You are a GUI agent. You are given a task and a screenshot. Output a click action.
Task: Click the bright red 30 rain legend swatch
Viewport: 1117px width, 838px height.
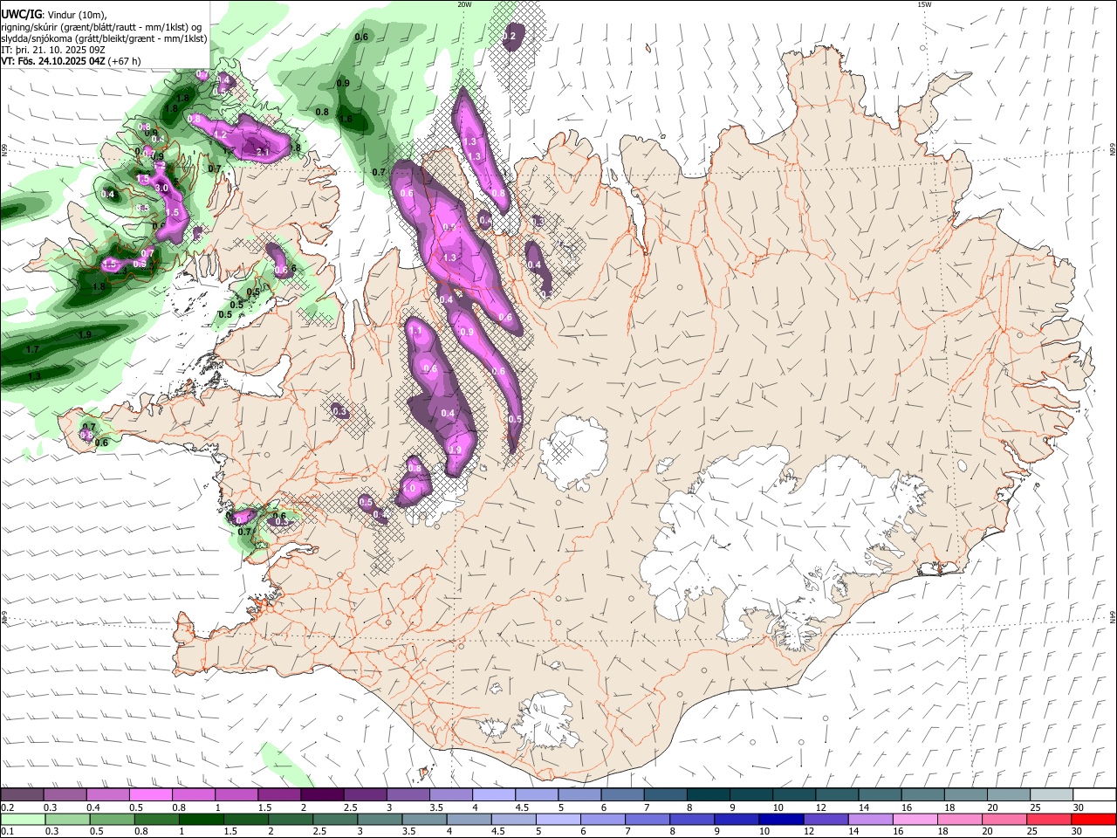point(1093,819)
